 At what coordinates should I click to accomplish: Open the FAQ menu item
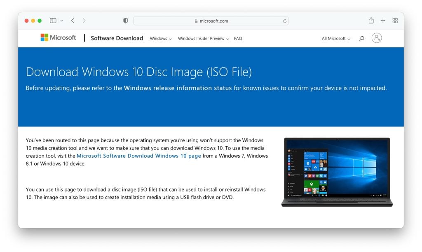point(238,38)
